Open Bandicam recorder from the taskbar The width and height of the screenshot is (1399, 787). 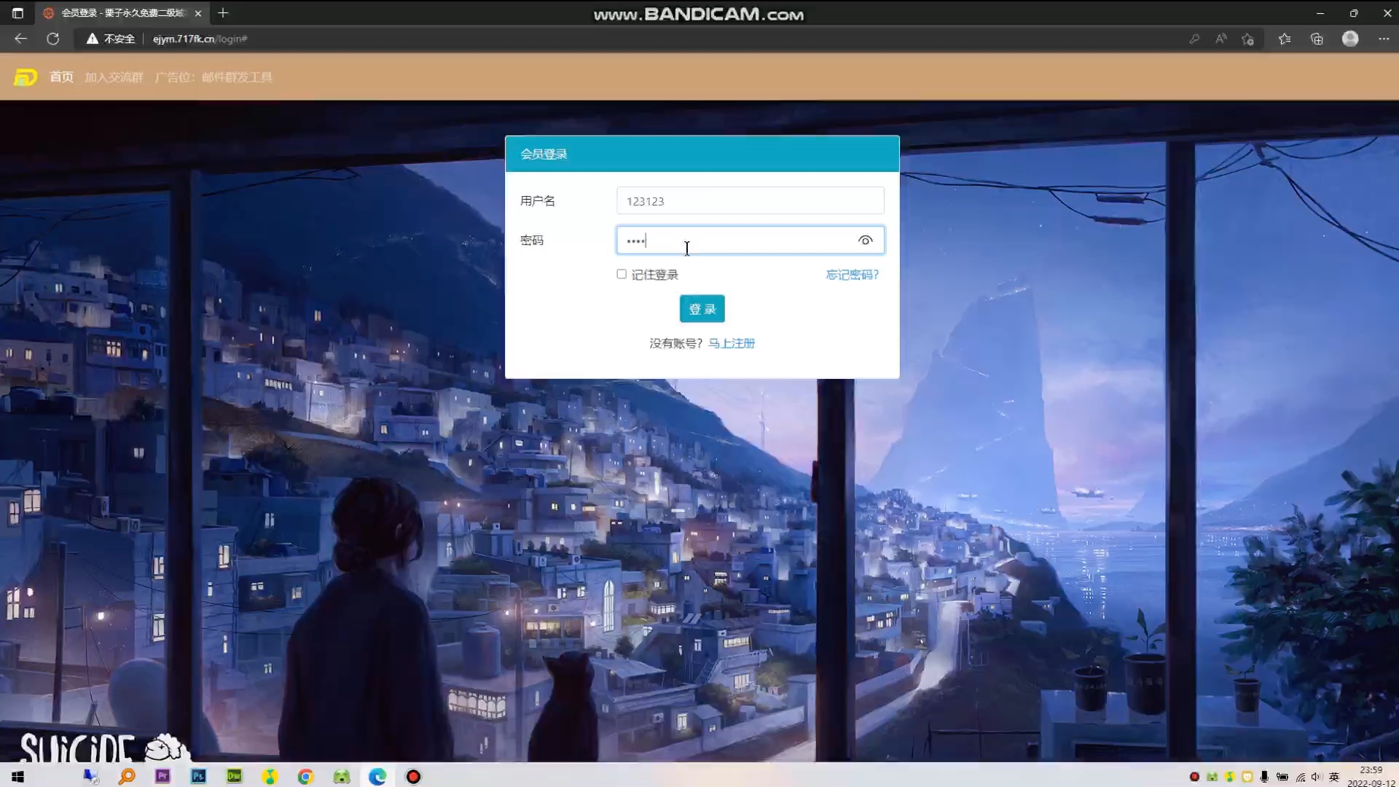pos(413,776)
